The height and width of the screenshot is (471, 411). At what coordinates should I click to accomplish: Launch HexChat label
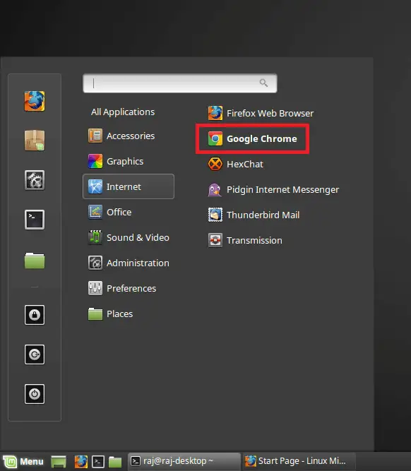tap(245, 164)
